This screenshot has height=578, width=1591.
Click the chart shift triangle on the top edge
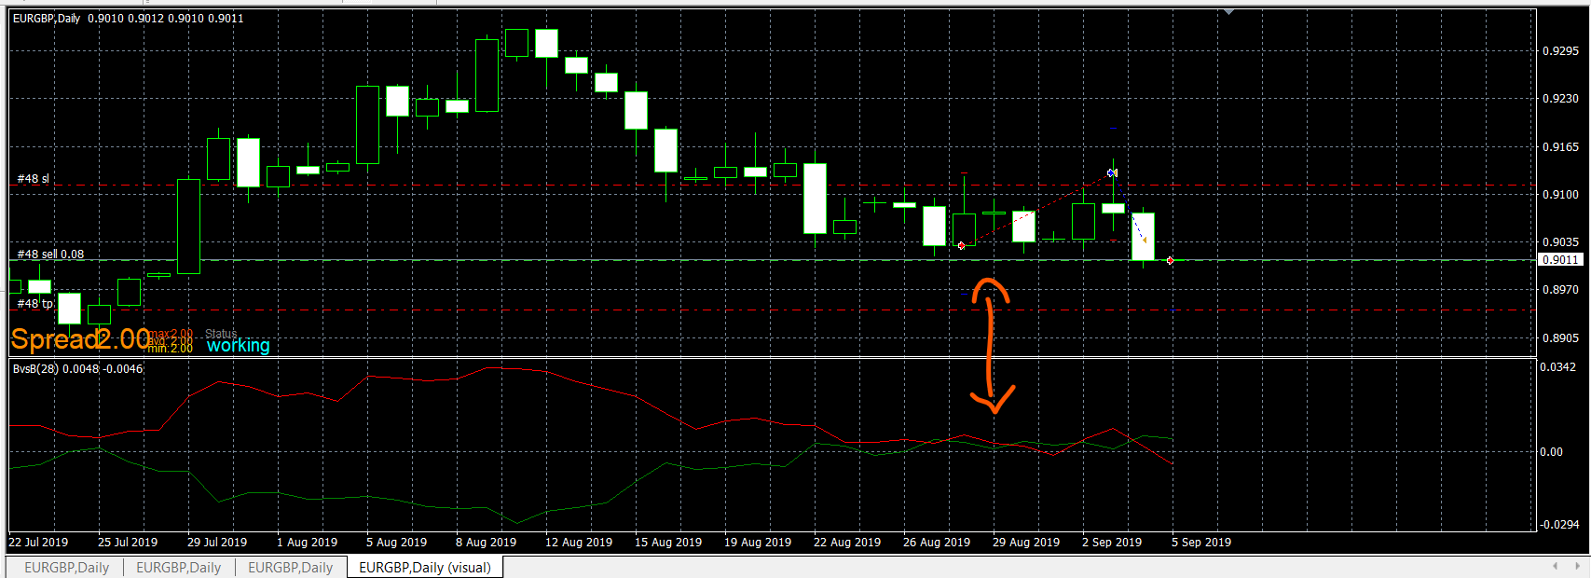click(x=1229, y=12)
